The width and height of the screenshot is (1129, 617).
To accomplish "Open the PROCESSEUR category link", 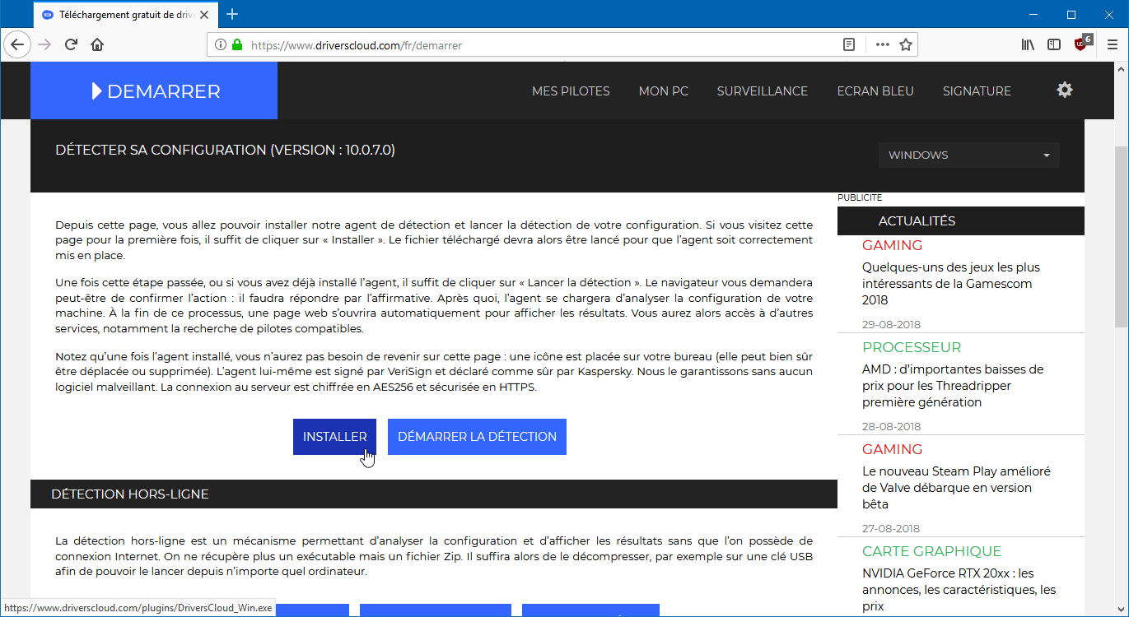I will click(x=912, y=347).
